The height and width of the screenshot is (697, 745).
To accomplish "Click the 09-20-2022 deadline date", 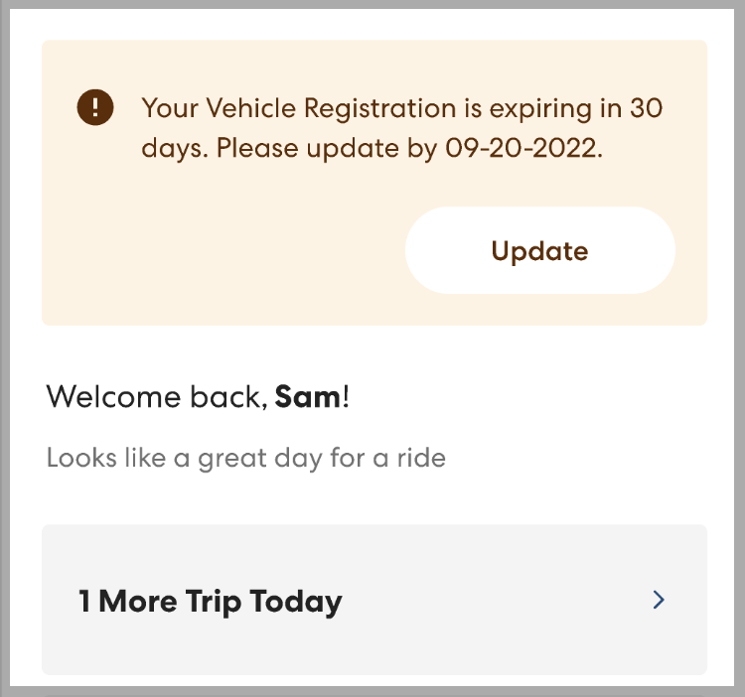I will click(x=523, y=148).
